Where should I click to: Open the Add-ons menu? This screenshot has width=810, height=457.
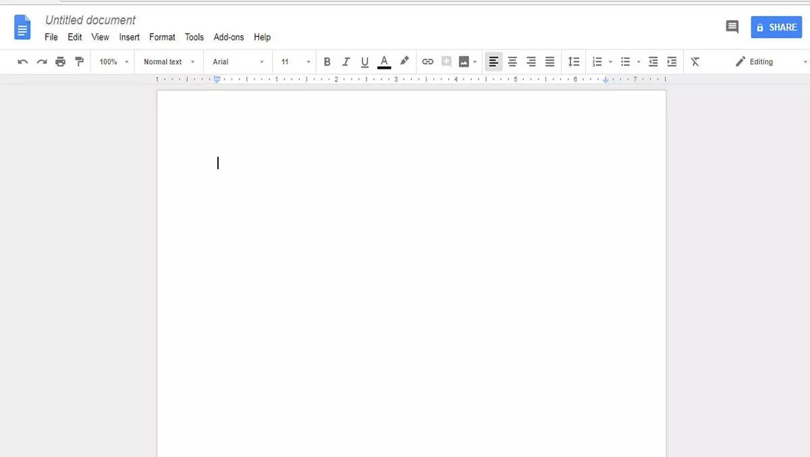pyautogui.click(x=229, y=37)
